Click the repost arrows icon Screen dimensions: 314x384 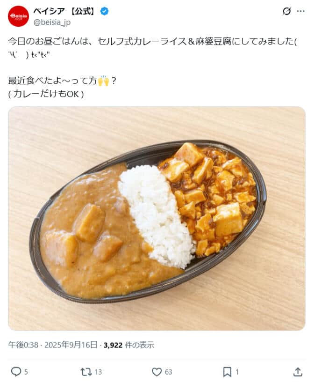(86, 372)
